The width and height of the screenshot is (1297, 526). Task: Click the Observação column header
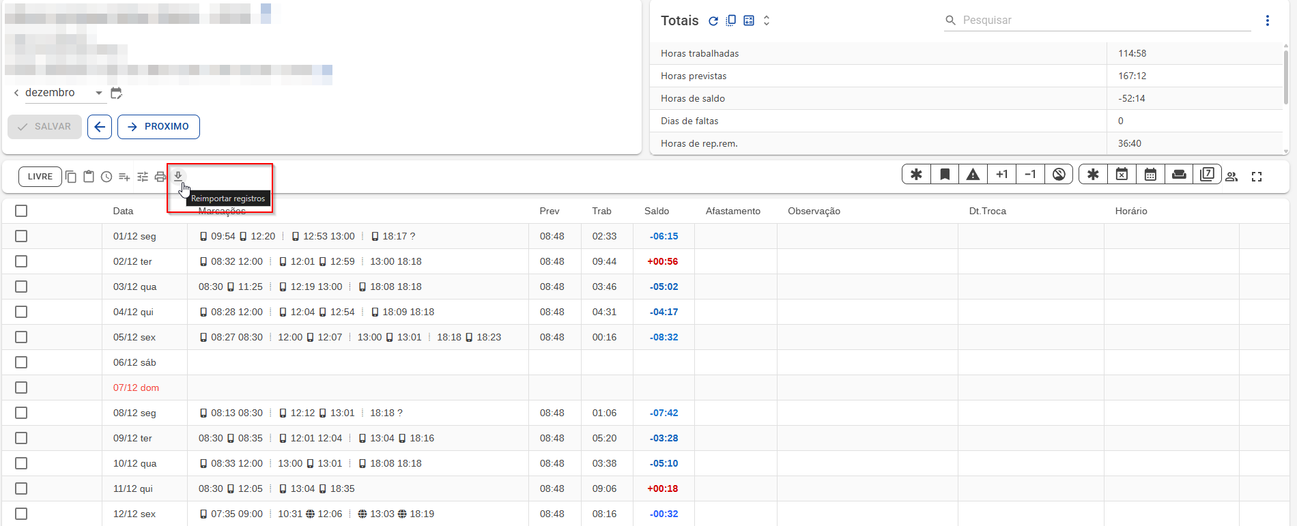(814, 211)
